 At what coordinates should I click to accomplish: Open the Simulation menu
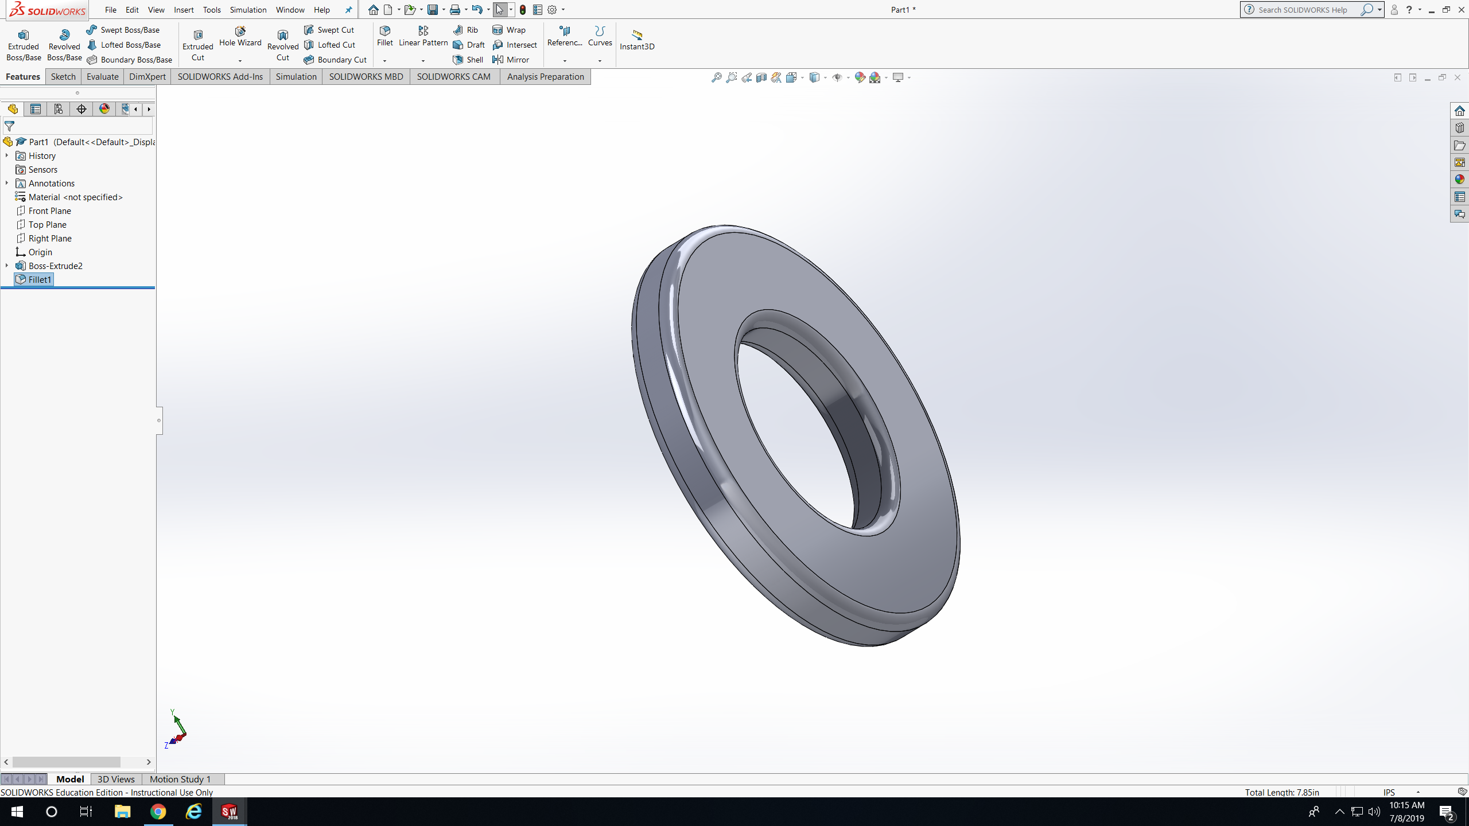[248, 10]
